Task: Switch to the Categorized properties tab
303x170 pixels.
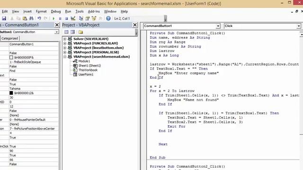Action: coord(9,38)
